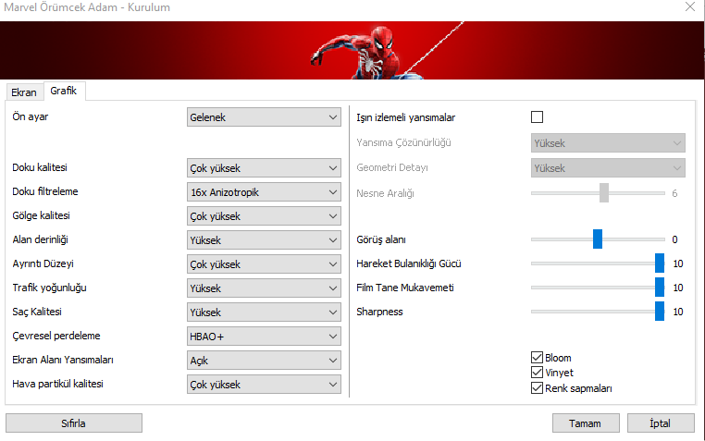Open the Trafik yoğunluğu dropdown
705x441 pixels.
264,288
